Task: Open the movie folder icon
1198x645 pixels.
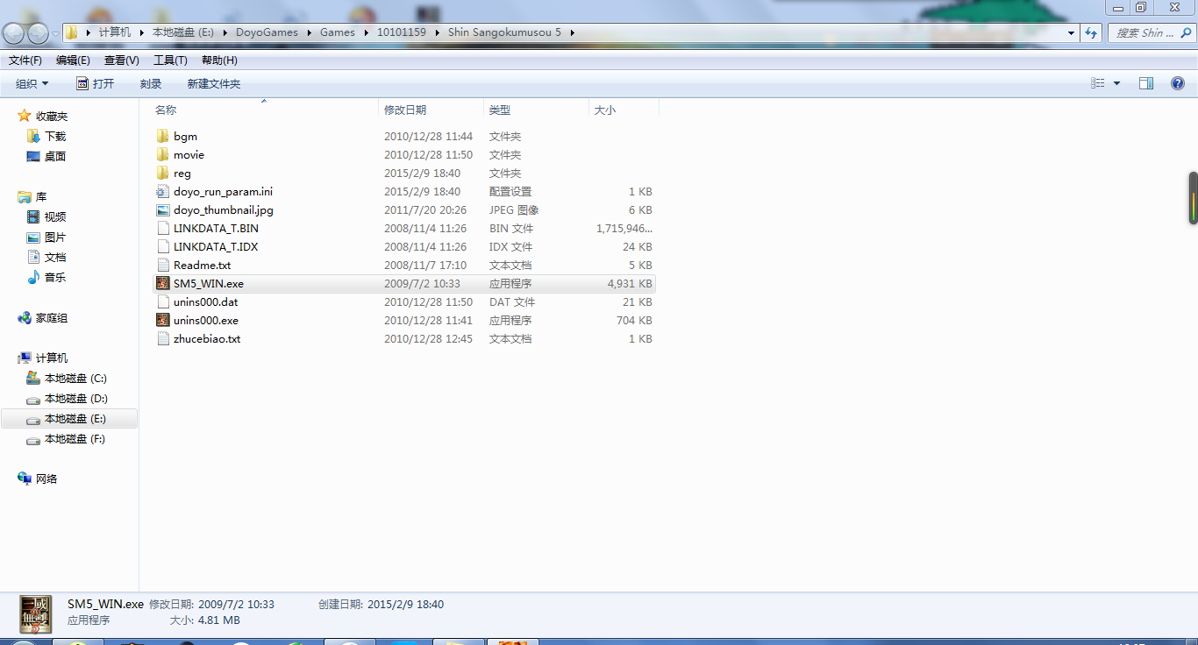Action: (164, 154)
